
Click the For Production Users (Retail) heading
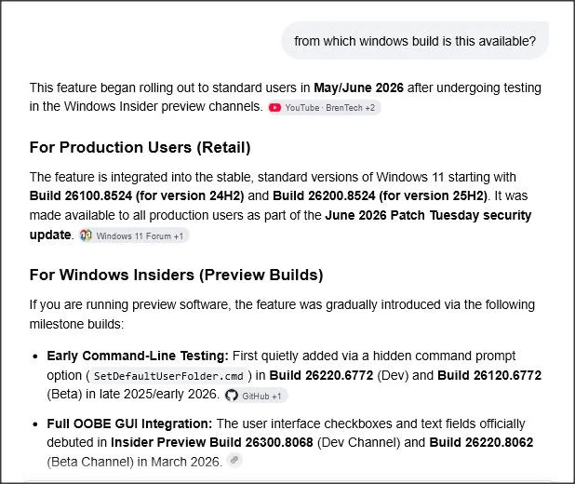click(x=140, y=147)
